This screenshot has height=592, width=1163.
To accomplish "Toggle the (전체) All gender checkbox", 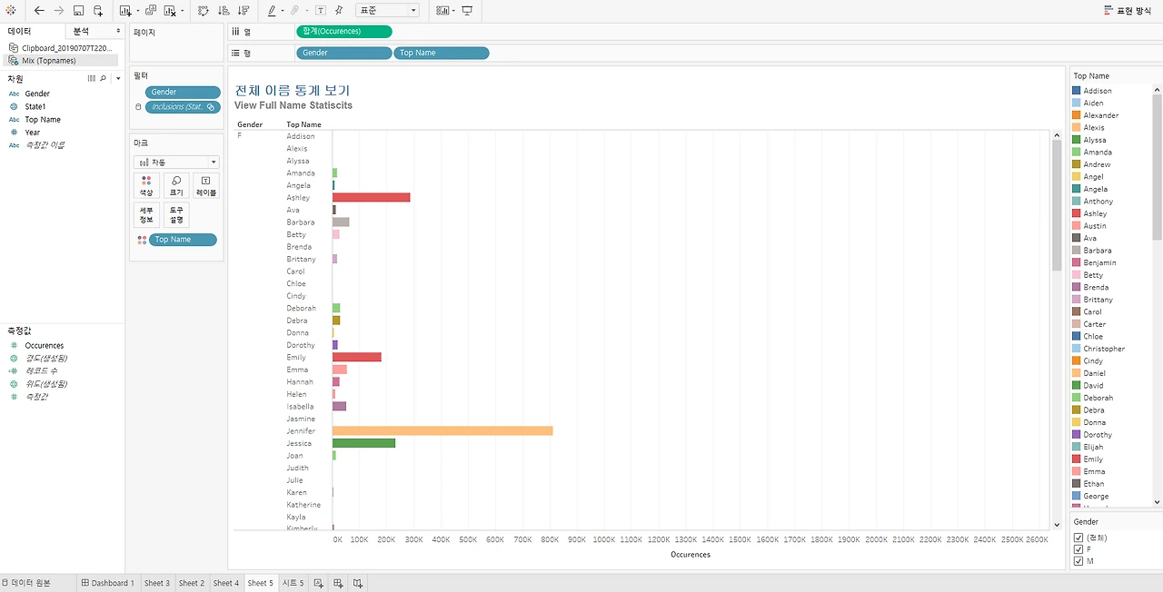I will [x=1079, y=538].
